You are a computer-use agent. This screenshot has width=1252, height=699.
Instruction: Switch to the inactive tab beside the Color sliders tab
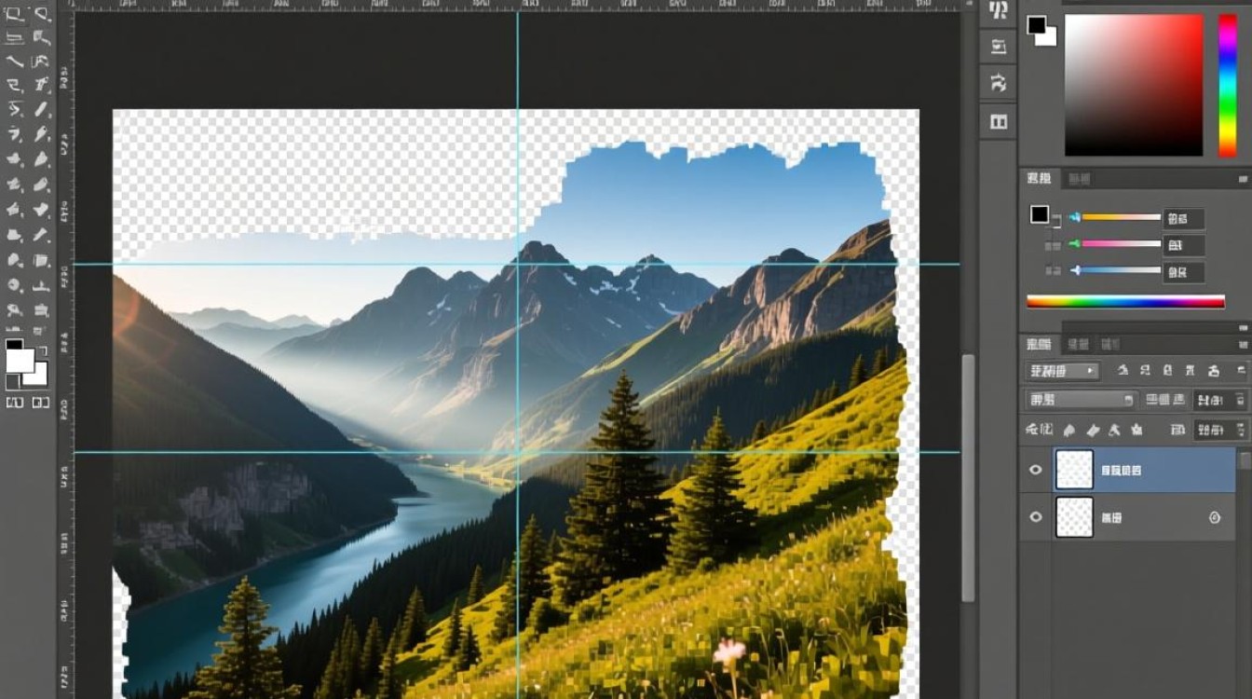1079,179
